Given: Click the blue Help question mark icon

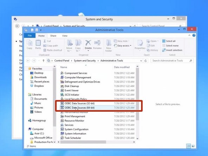Looking at the screenshot, I should pyautogui.click(x=194, y=35).
